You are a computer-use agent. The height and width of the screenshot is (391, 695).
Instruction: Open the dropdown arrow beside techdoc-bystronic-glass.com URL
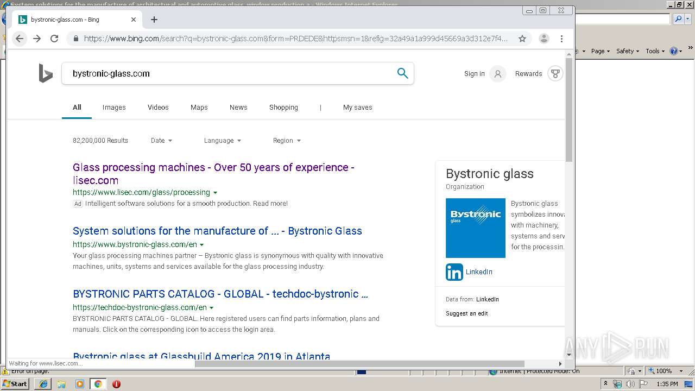pos(212,308)
